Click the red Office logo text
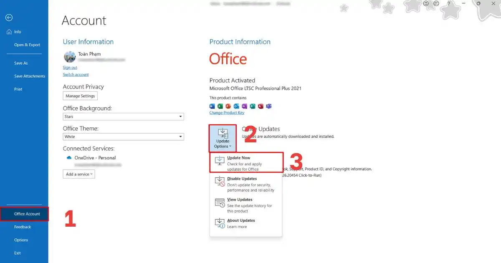This screenshot has height=263, width=501. [x=228, y=59]
